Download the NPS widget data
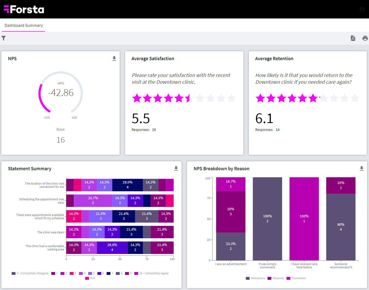 tap(114, 58)
